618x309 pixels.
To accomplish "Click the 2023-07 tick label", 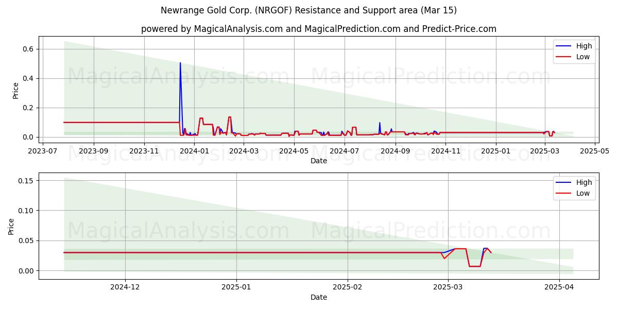I will (x=43, y=150).
